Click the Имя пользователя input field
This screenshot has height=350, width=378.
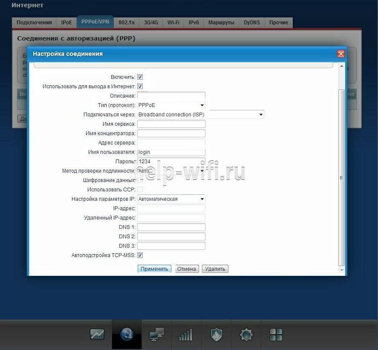click(171, 152)
